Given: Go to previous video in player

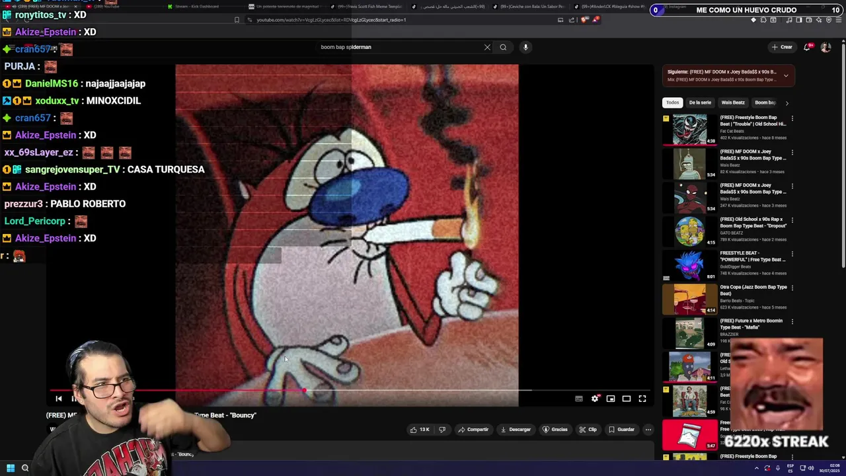Looking at the screenshot, I should pos(58,399).
